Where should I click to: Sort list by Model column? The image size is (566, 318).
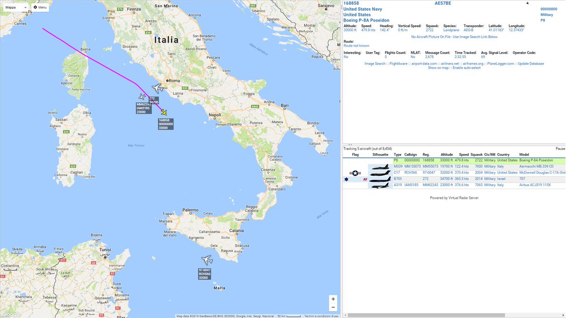[524, 155]
